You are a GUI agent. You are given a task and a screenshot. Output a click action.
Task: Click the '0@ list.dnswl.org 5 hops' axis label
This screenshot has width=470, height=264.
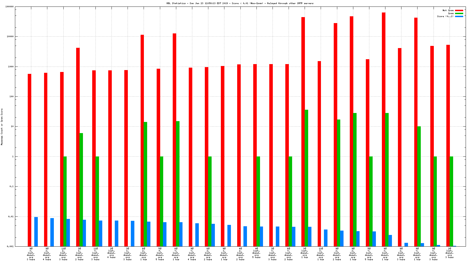click(x=256, y=254)
